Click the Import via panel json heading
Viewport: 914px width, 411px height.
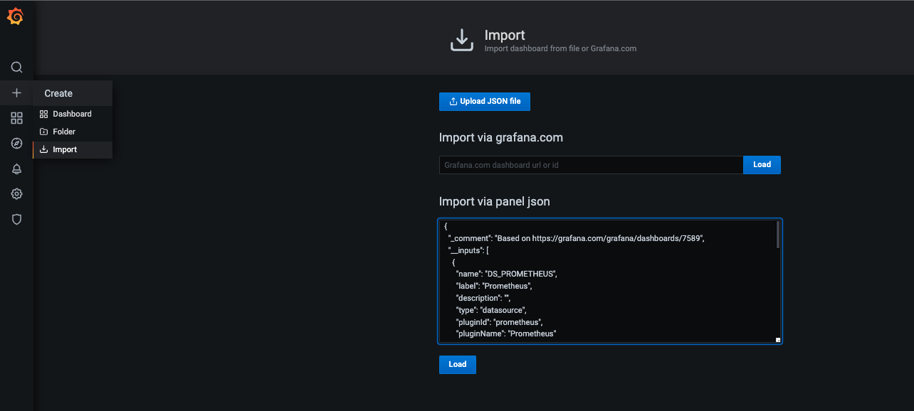click(x=495, y=201)
